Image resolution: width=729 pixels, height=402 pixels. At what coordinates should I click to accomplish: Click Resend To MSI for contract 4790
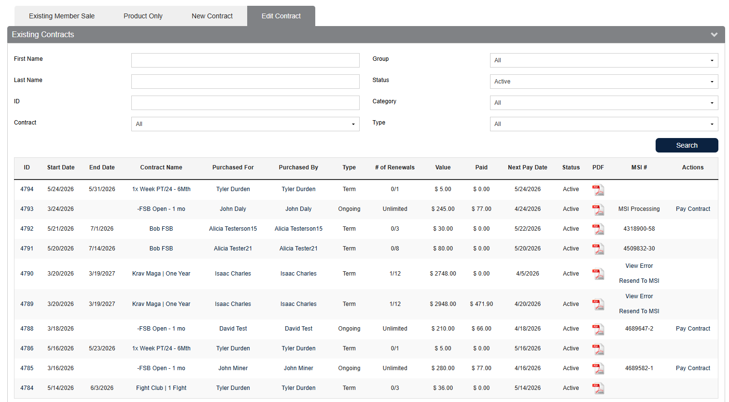(639, 281)
